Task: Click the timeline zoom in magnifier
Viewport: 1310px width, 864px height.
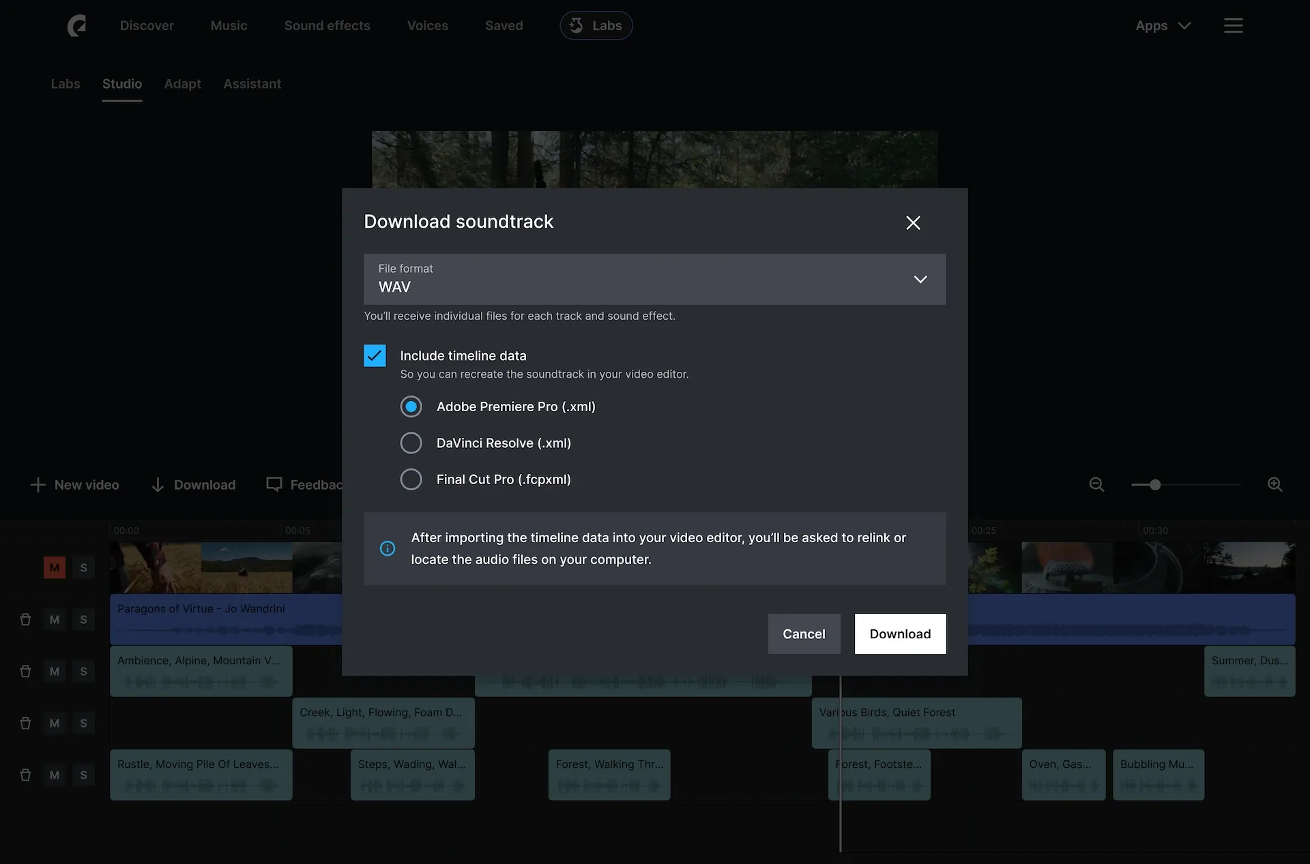Action: click(1275, 485)
